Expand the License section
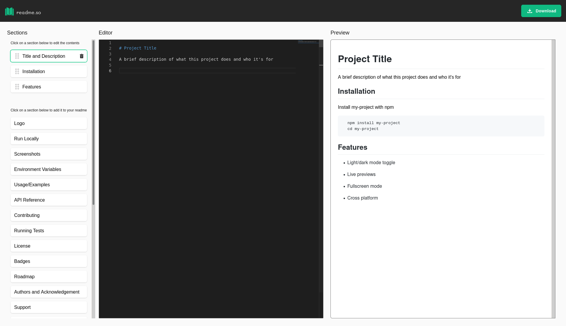The width and height of the screenshot is (566, 326). click(x=49, y=246)
